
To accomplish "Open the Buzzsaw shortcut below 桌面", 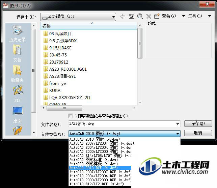I will [18, 130].
